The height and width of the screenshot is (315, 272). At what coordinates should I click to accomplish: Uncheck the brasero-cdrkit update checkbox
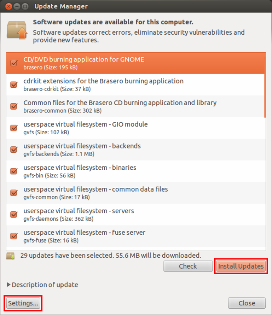[x=14, y=85]
